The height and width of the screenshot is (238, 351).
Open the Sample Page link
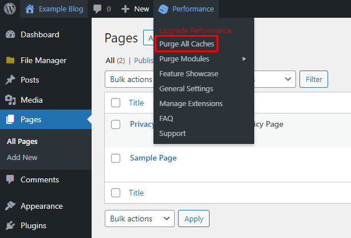153,158
